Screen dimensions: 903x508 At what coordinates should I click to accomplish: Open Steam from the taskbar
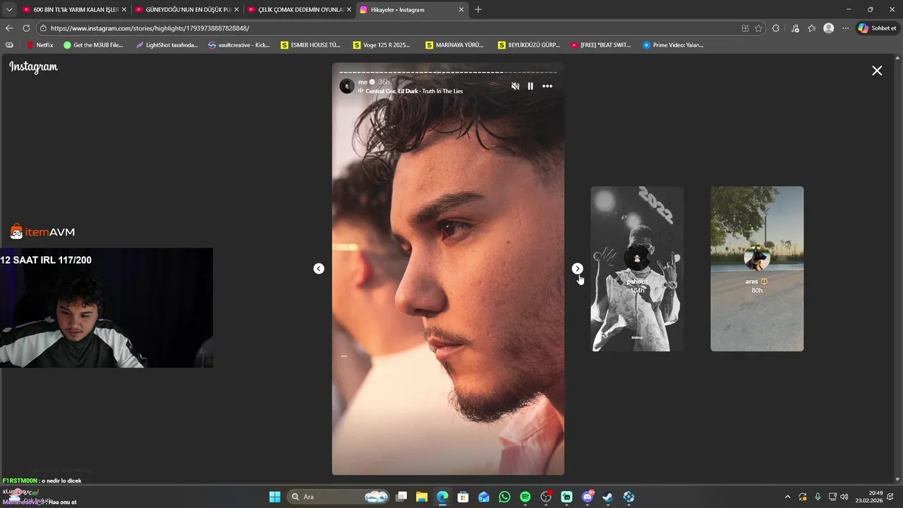[x=608, y=497]
